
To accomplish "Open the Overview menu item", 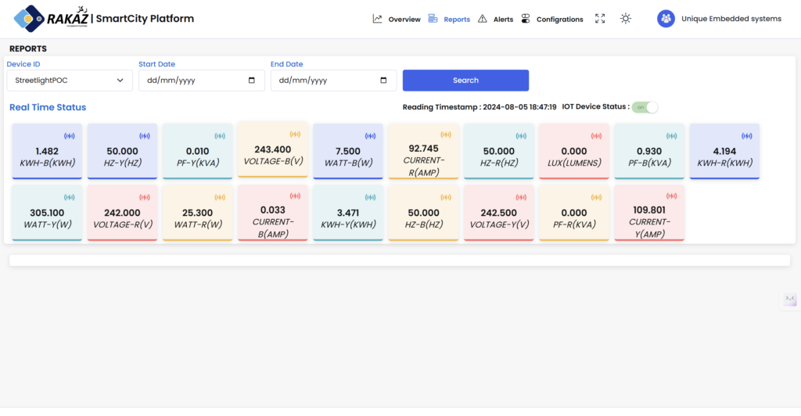I will click(404, 20).
